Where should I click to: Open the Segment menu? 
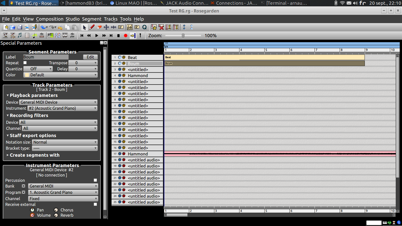pos(92,19)
